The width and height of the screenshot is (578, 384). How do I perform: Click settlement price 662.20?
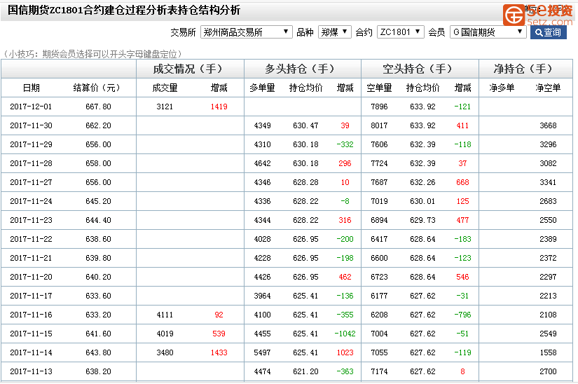point(98,125)
